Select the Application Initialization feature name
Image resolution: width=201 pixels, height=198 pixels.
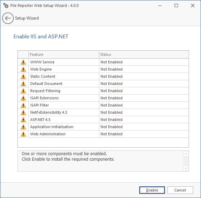pyautogui.click(x=52, y=127)
